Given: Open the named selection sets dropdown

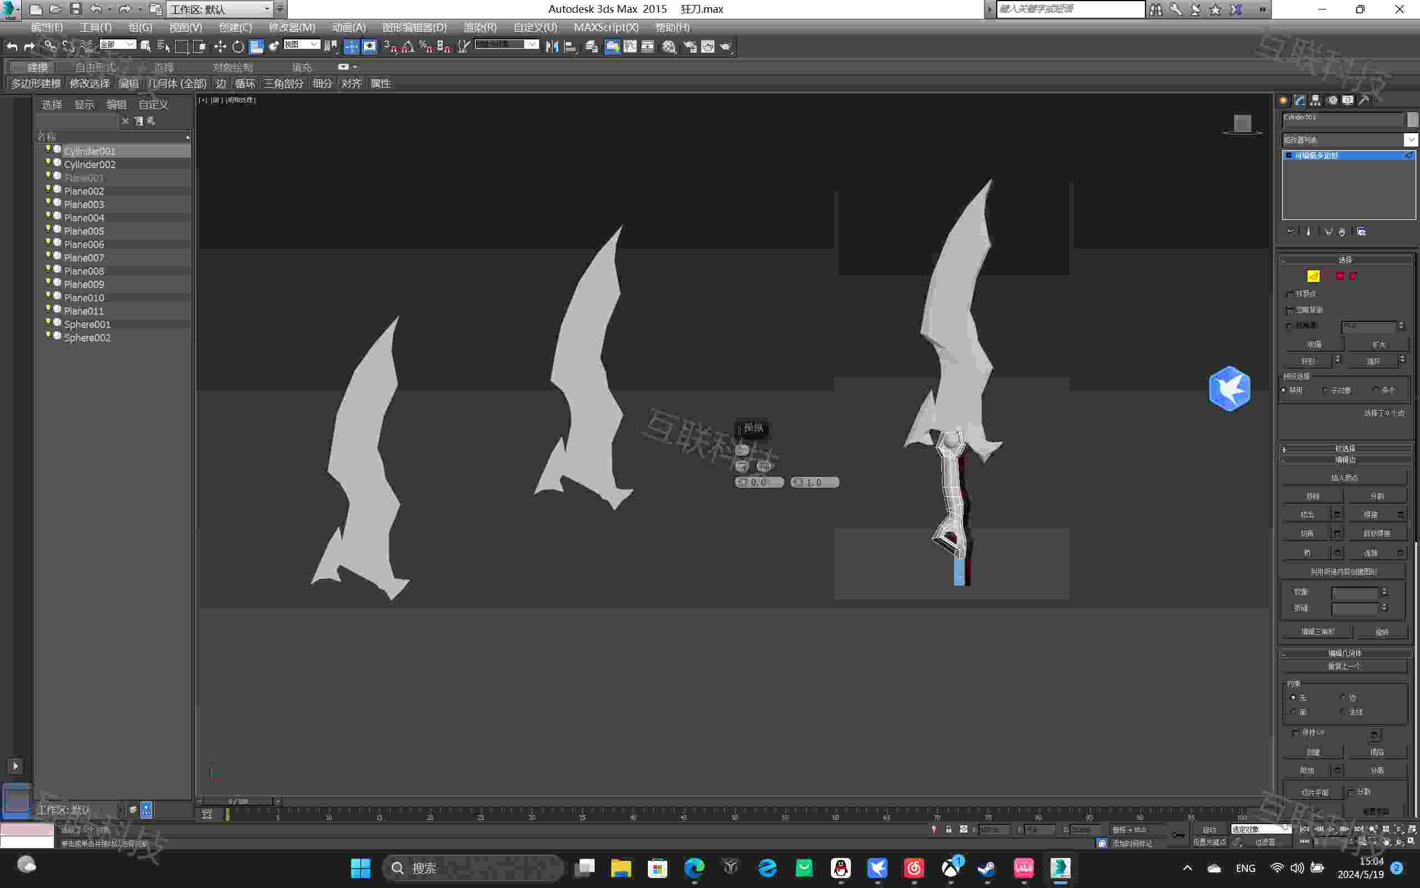Looking at the screenshot, I should [x=507, y=44].
